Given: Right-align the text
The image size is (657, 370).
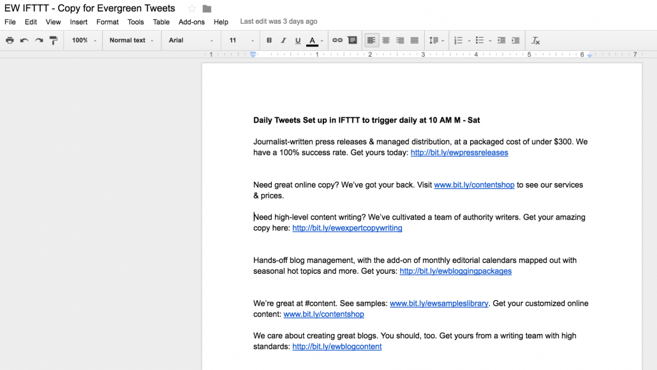Looking at the screenshot, I should 400,40.
